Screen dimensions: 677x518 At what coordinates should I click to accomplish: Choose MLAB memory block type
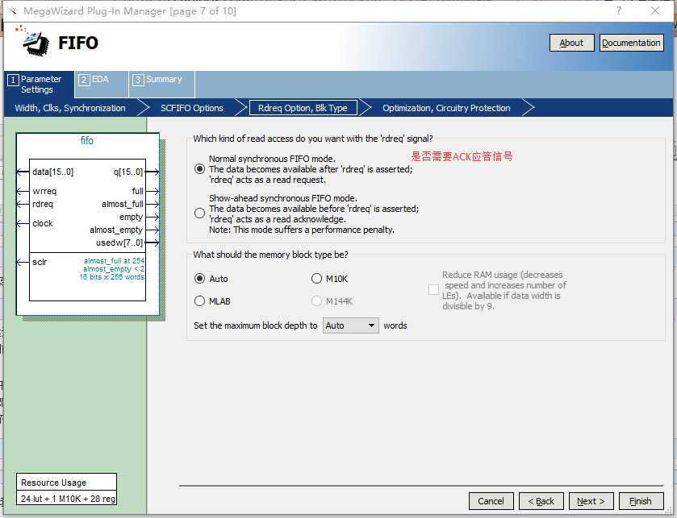199,300
